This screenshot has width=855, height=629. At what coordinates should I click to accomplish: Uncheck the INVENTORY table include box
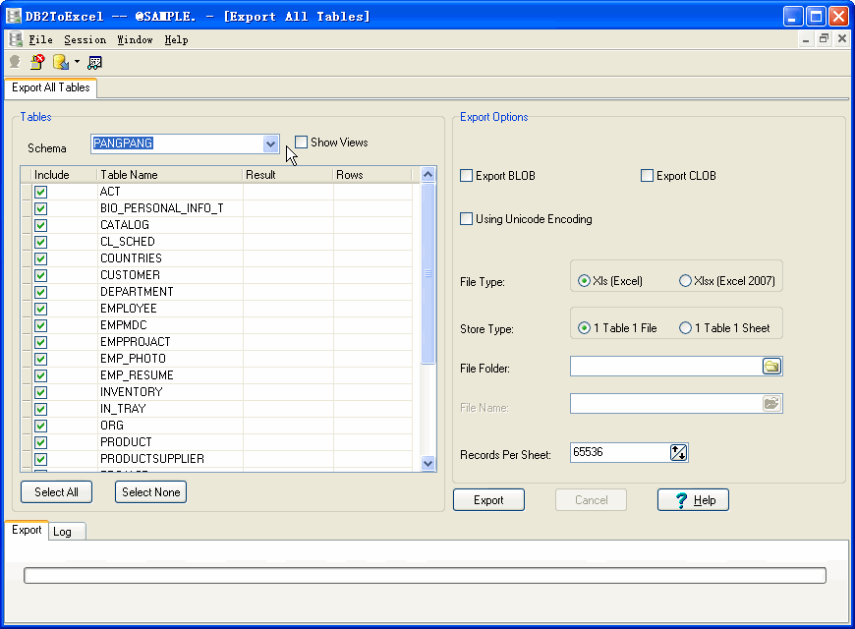pos(41,392)
